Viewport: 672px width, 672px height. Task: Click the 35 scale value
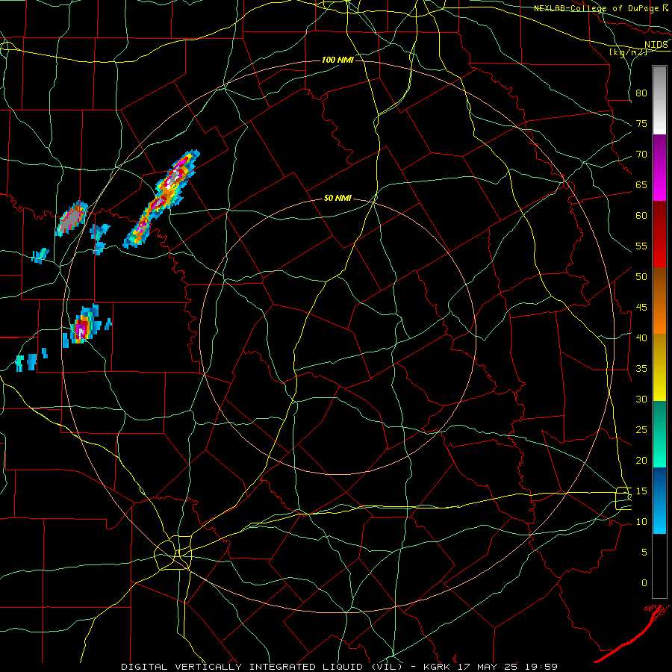641,369
